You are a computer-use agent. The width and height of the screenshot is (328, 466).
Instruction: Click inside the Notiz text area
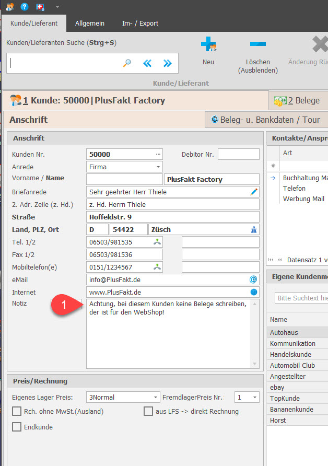[169, 334]
